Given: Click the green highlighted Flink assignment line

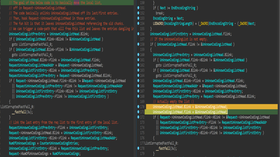Looking at the screenshot, I should click(190, 112).
